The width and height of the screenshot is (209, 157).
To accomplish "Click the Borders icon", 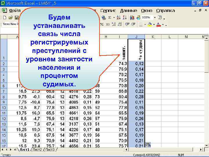I will pyautogui.click(x=141, y=24).
